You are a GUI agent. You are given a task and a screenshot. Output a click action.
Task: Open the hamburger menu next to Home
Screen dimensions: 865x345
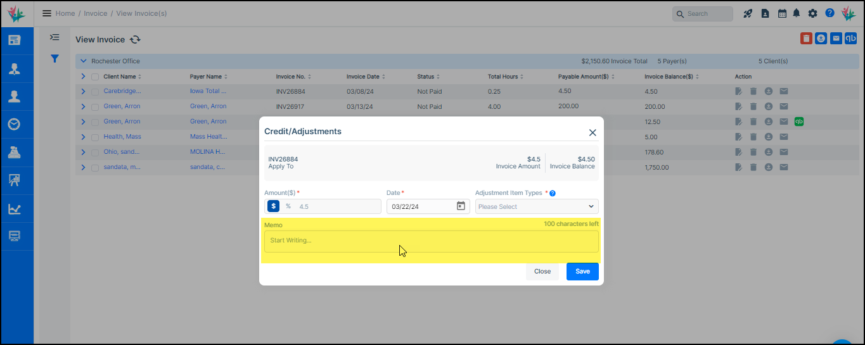coord(47,13)
